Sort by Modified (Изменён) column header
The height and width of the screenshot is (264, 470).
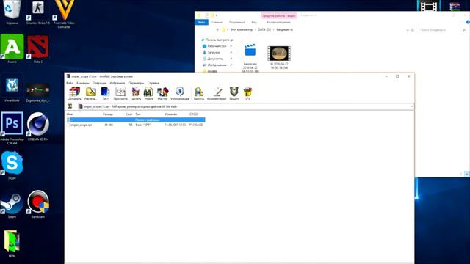click(171, 114)
